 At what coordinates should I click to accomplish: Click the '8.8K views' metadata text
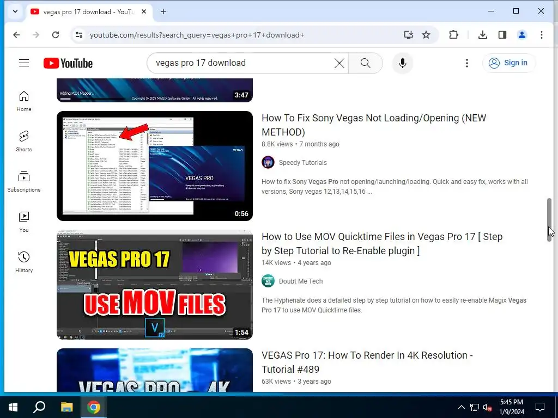(277, 144)
